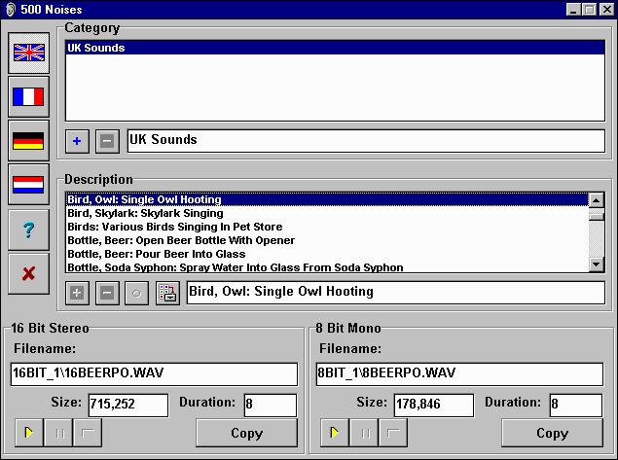Image resolution: width=618 pixels, height=460 pixels.
Task: Open the description file browse icon
Action: point(167,293)
